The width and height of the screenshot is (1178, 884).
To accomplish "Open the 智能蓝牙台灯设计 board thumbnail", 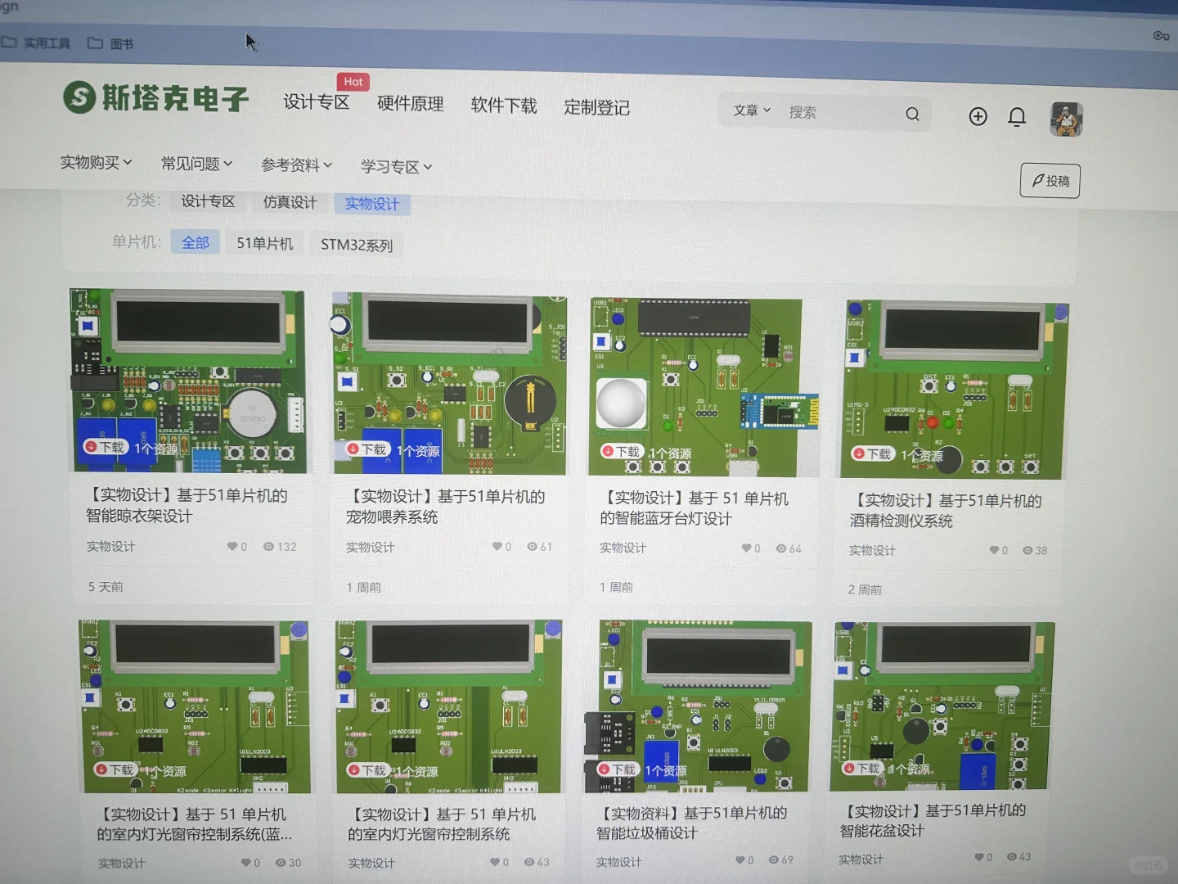I will [703, 387].
